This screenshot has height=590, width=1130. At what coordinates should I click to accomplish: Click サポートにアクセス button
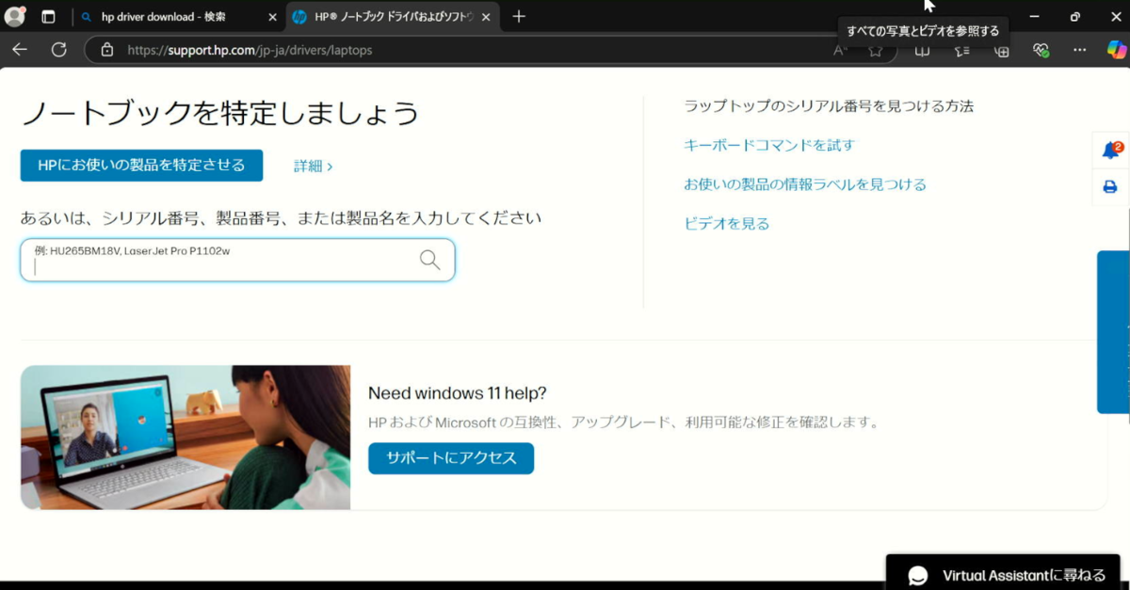point(451,458)
